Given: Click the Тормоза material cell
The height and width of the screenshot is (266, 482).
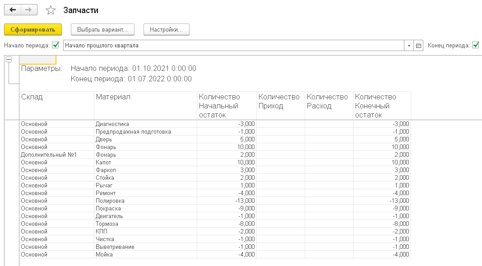Looking at the screenshot, I should click(x=145, y=224).
